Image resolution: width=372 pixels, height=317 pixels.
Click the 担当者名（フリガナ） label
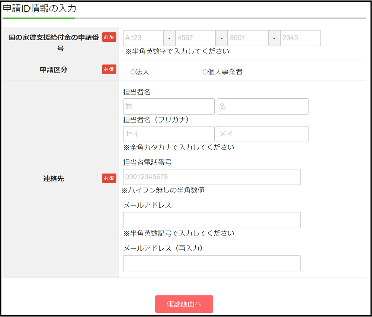(x=157, y=120)
